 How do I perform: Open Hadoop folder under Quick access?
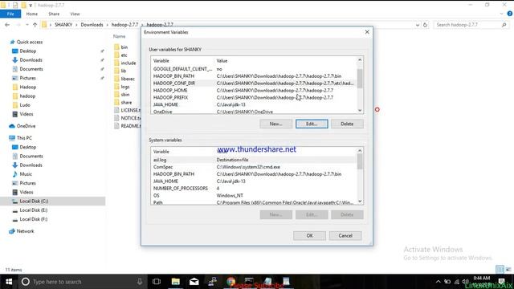27,88
